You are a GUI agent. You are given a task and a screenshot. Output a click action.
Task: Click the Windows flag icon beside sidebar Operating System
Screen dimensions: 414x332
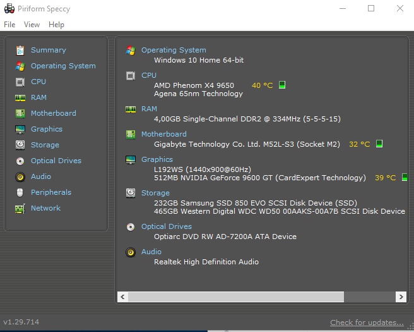click(x=20, y=66)
